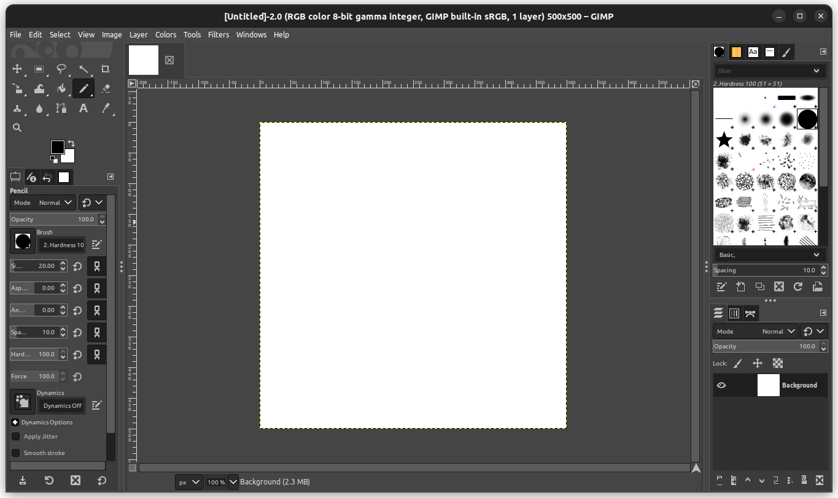Click the Dynamics Off button

tap(62, 405)
